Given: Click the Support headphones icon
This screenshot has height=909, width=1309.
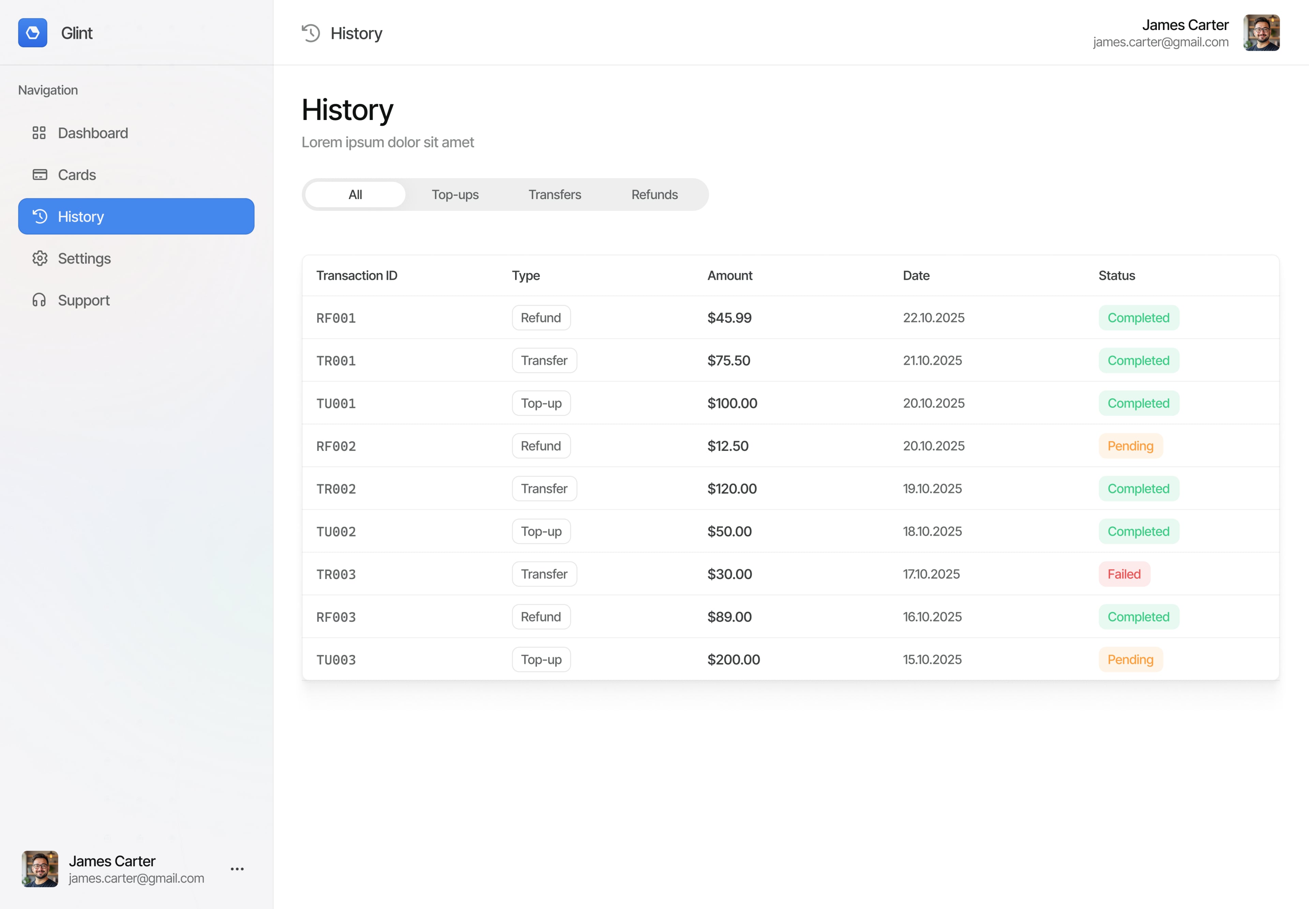Looking at the screenshot, I should click(39, 300).
